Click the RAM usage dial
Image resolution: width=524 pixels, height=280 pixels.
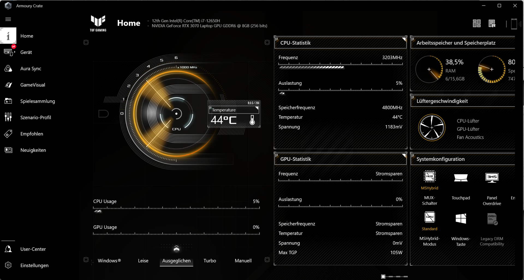(x=429, y=69)
